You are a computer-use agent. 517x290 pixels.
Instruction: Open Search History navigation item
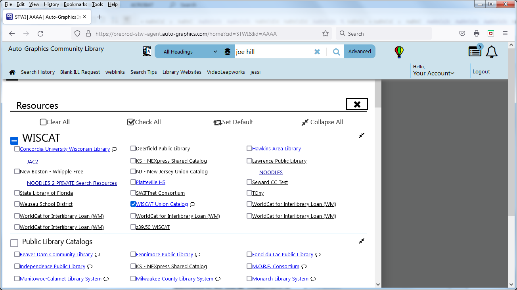tap(38, 72)
